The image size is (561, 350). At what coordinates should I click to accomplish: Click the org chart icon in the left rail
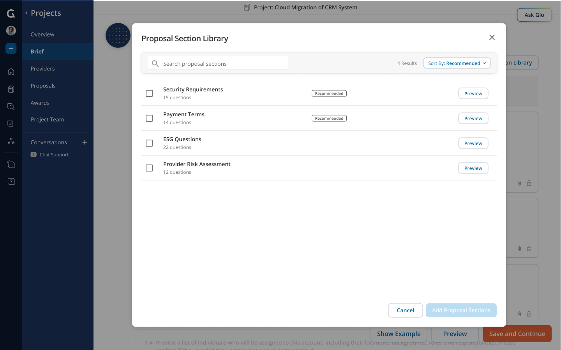coord(11,141)
